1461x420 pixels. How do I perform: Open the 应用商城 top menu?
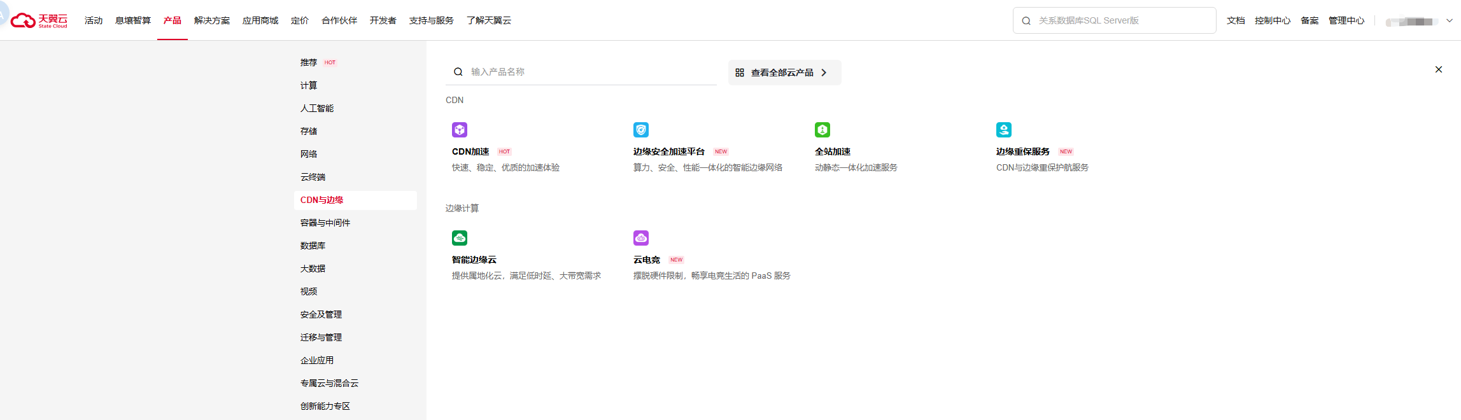pos(260,20)
